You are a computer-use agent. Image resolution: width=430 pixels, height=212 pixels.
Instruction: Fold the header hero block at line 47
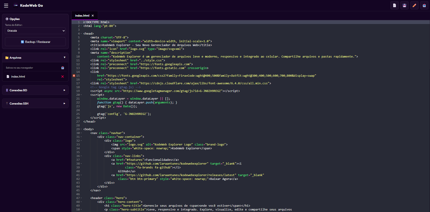(81, 198)
